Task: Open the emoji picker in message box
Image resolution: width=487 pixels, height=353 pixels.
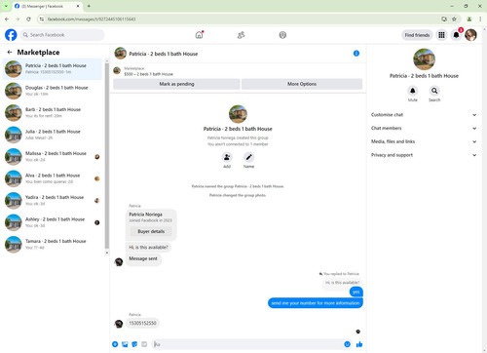Action: click(x=347, y=344)
